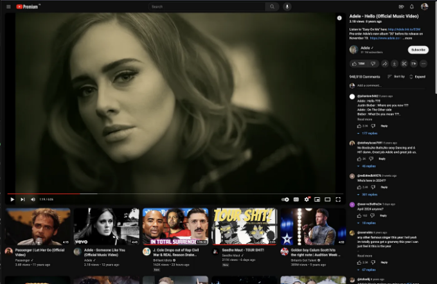Expand the comments panel
Screen dimensions: 437x284
(417, 76)
